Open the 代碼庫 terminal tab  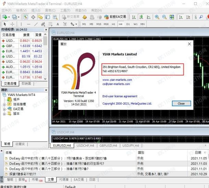pyautogui.click(x=64, y=179)
